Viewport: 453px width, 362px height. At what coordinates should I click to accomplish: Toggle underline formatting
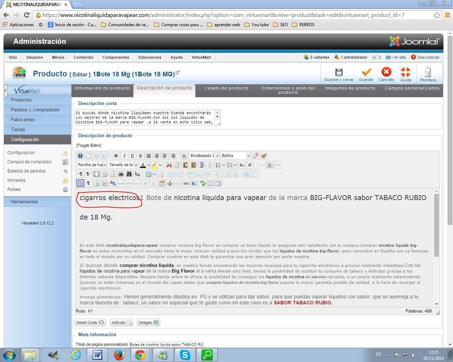point(132,155)
